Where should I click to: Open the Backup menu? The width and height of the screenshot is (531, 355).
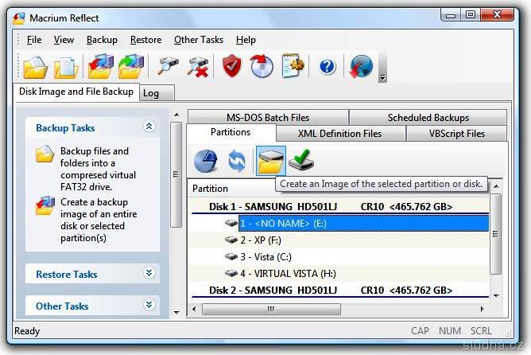(x=102, y=40)
